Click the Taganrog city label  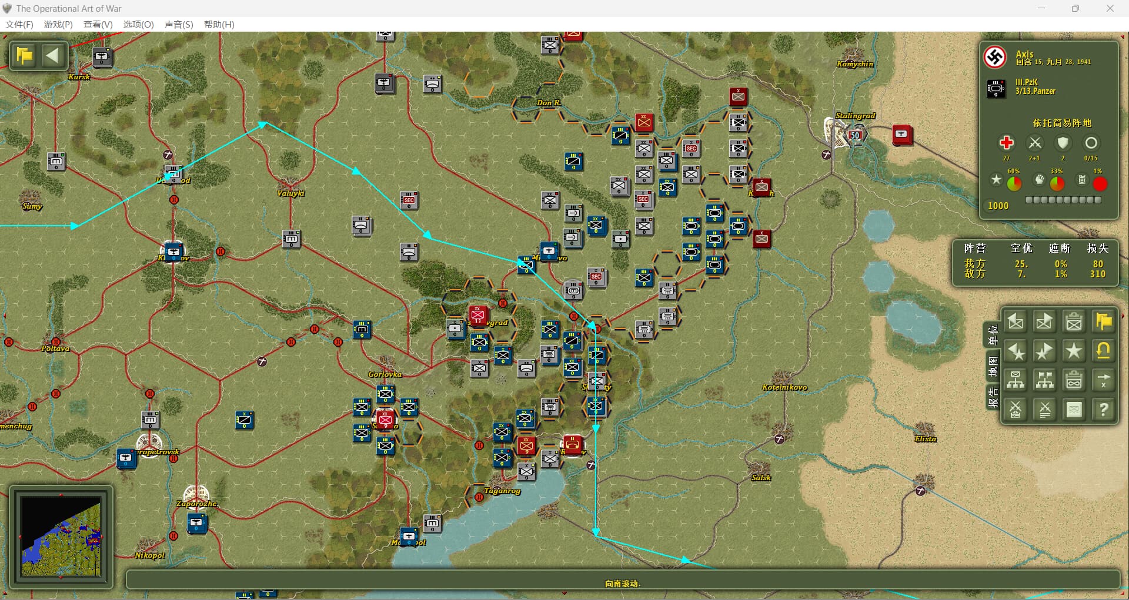pyautogui.click(x=502, y=491)
